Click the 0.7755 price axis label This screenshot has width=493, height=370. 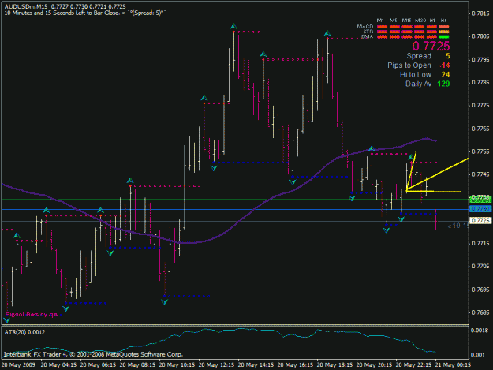click(x=480, y=151)
